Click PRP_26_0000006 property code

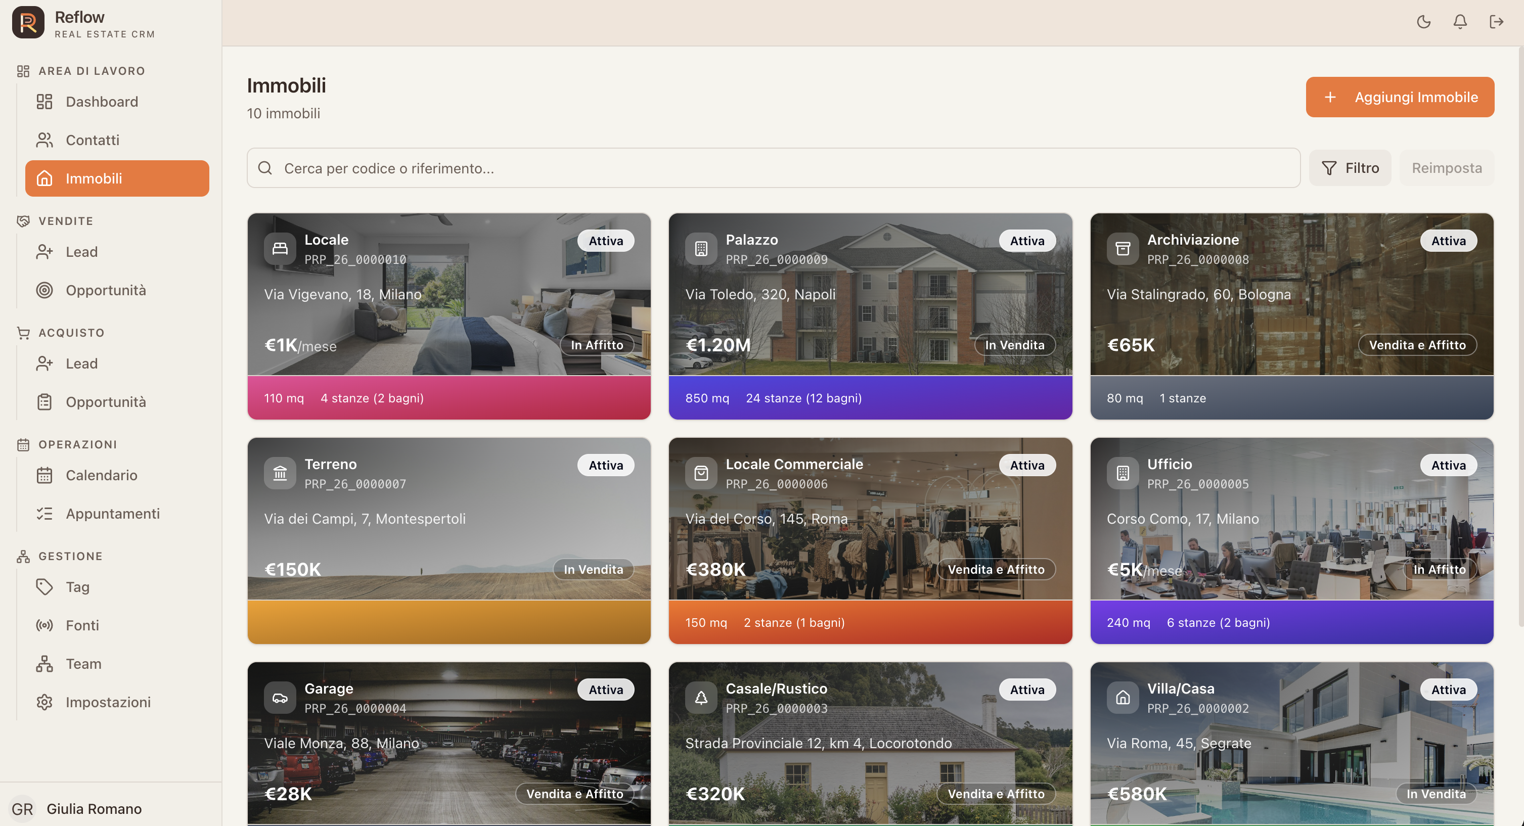point(776,484)
